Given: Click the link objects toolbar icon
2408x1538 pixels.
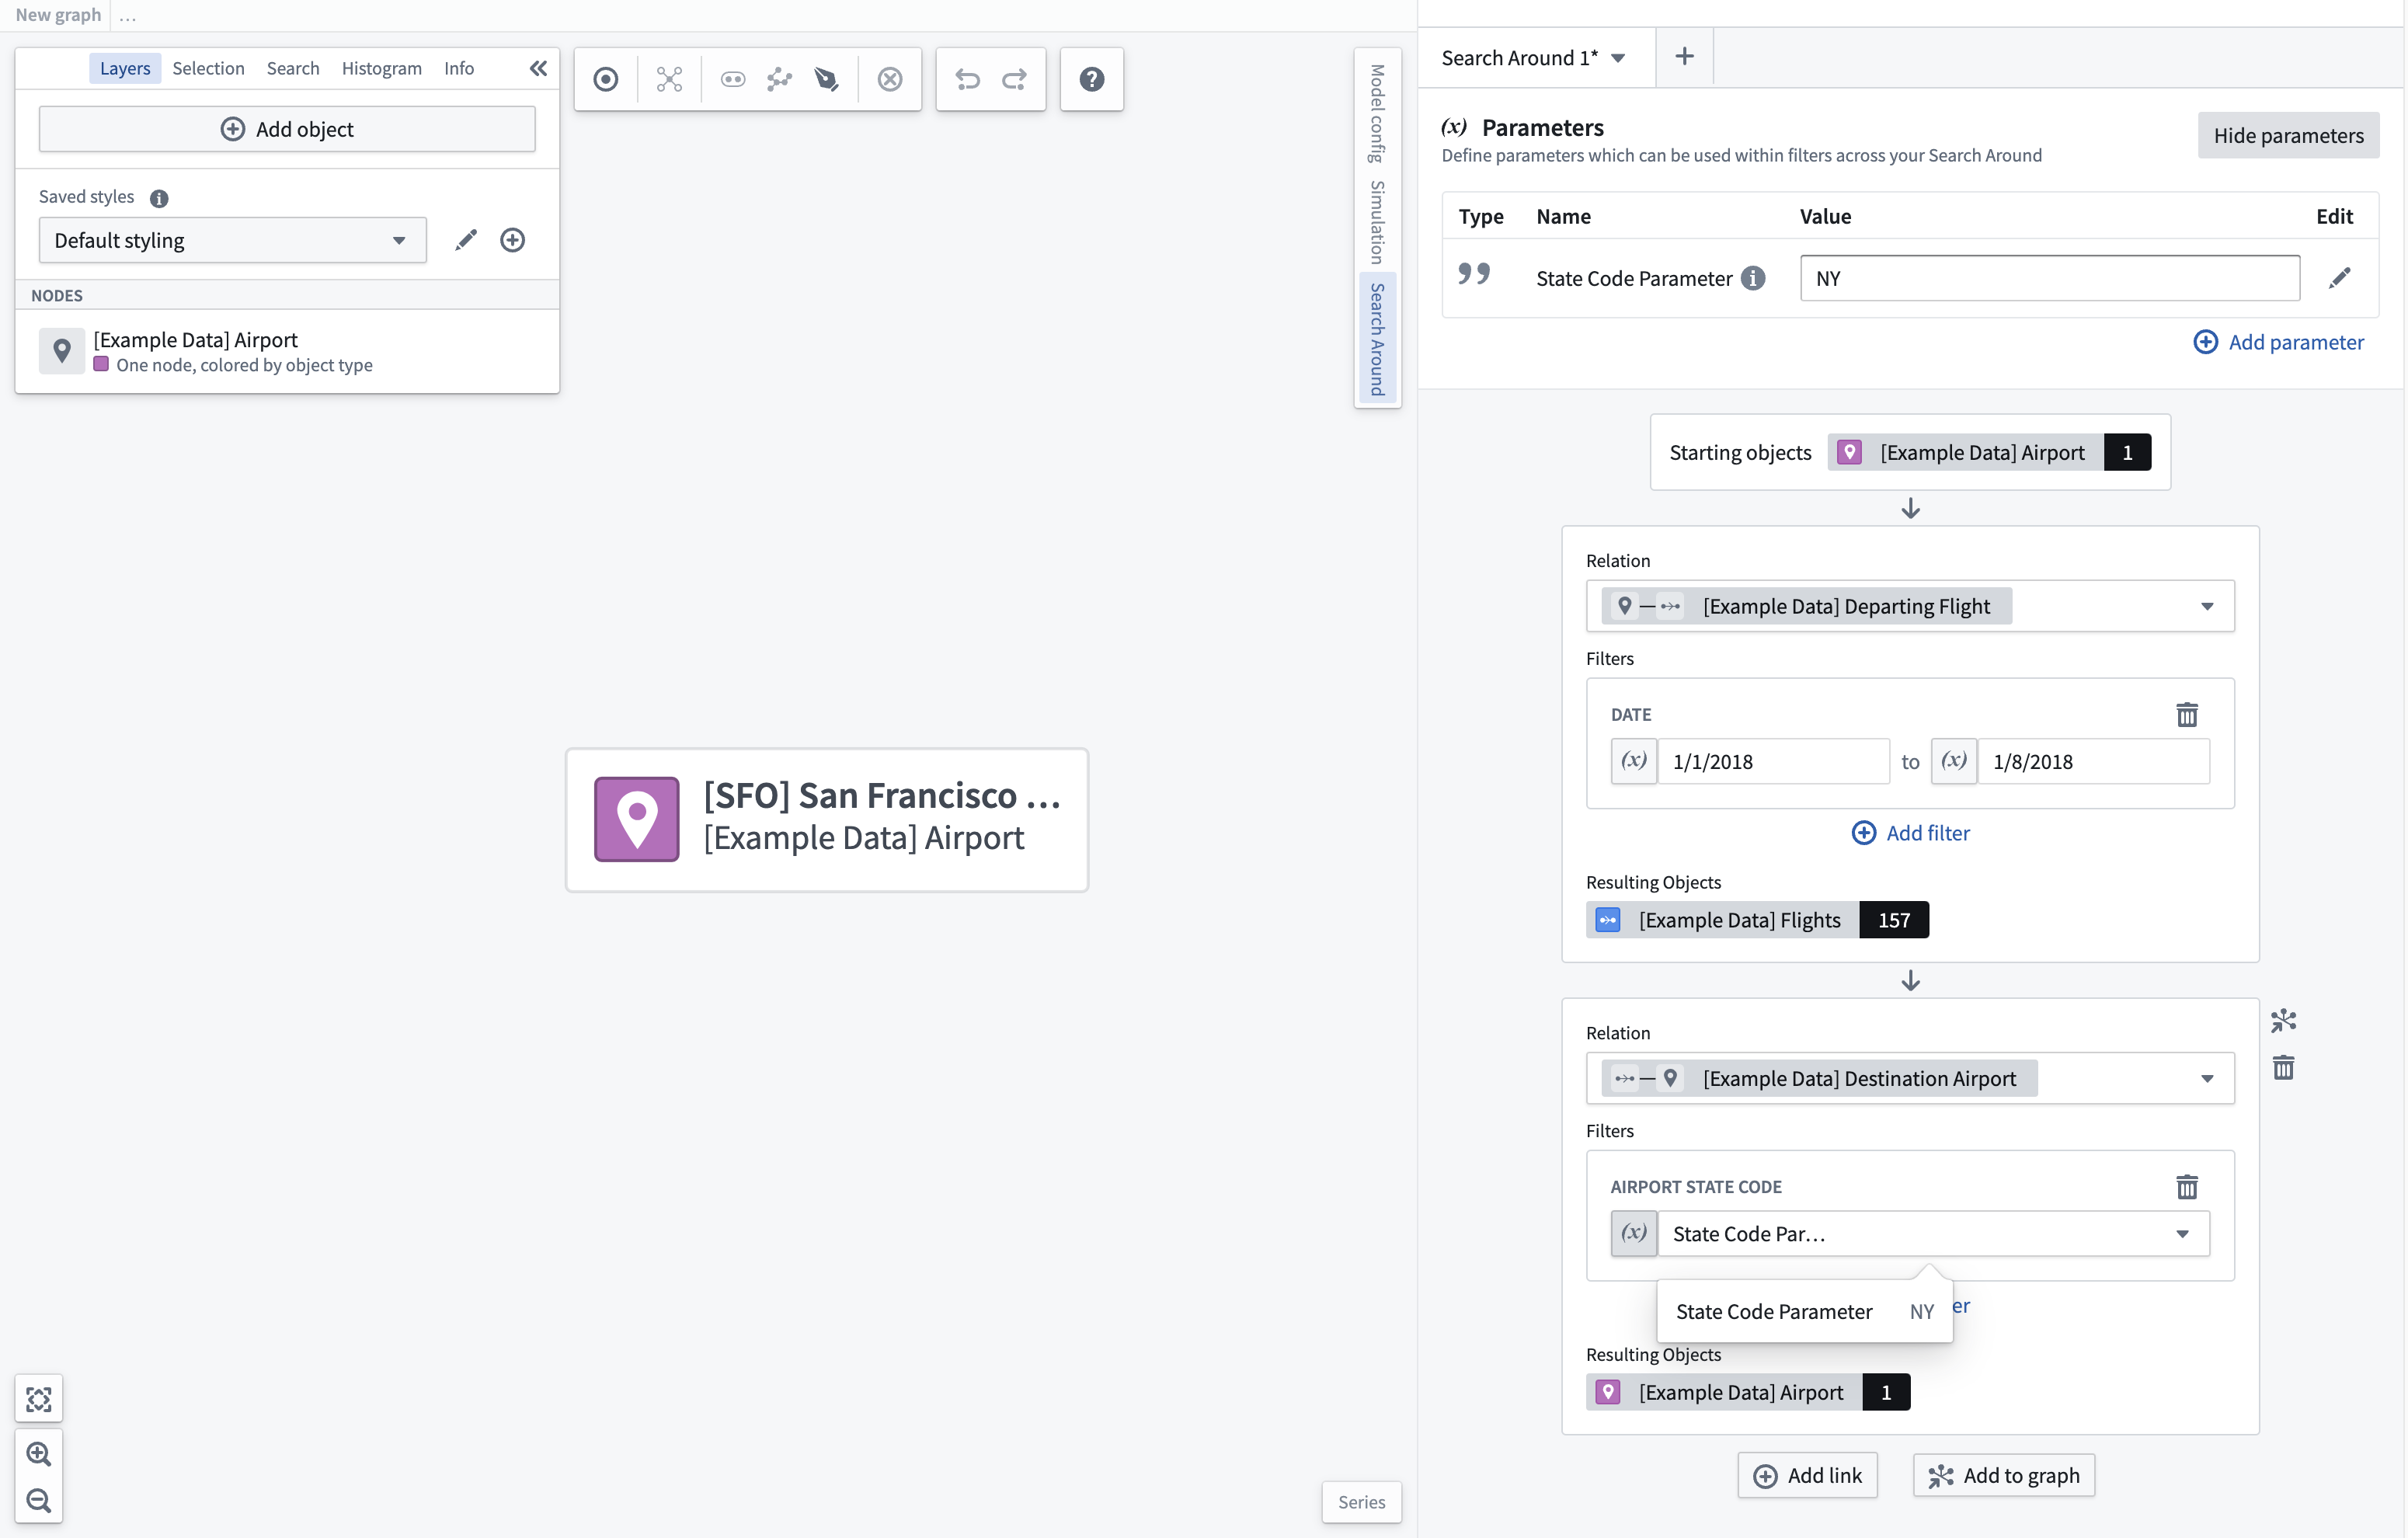Looking at the screenshot, I should [733, 79].
